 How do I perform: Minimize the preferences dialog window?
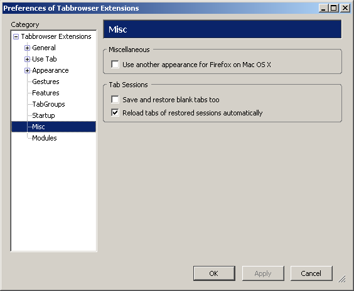(323, 8)
